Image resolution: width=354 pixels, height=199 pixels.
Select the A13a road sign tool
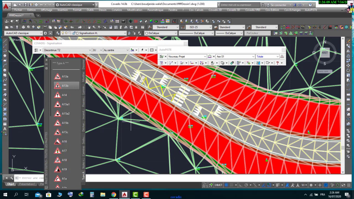pyautogui.click(x=66, y=77)
